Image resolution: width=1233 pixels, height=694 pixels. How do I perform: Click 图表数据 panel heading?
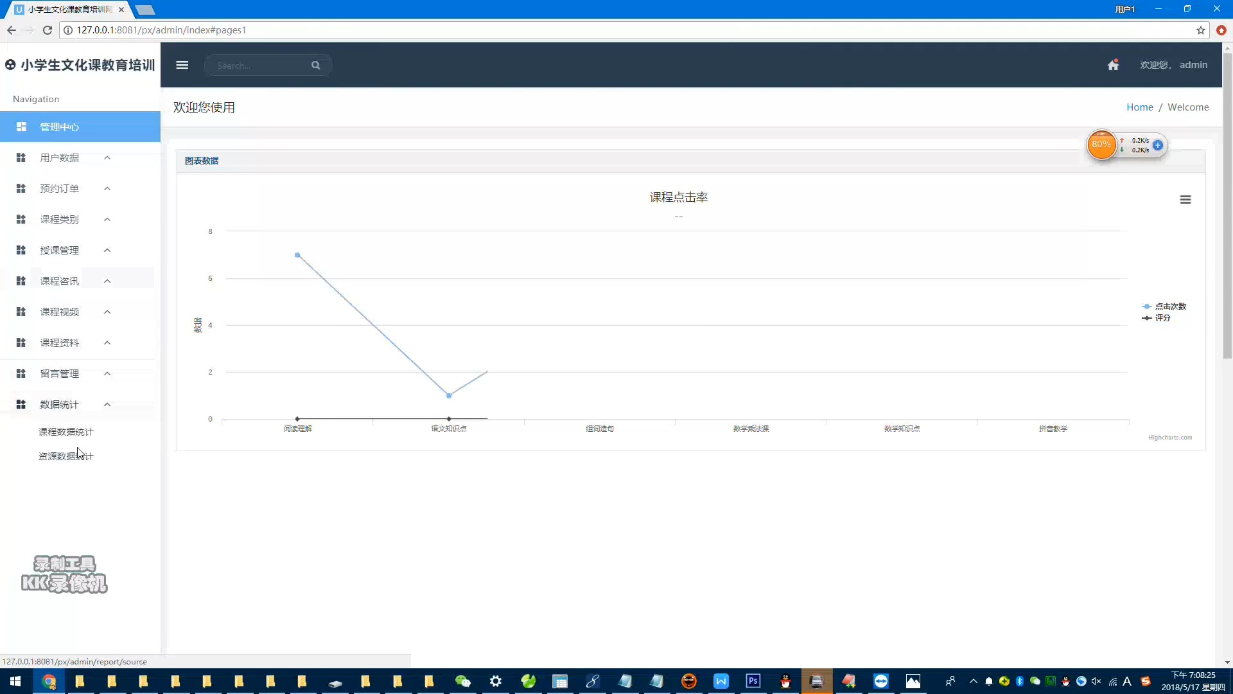click(x=202, y=161)
